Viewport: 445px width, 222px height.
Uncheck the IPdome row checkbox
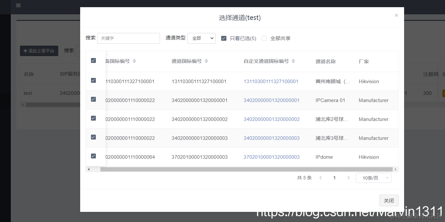coord(94,156)
